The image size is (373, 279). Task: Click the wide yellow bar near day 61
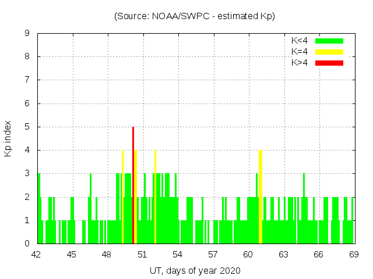pyautogui.click(x=261, y=196)
